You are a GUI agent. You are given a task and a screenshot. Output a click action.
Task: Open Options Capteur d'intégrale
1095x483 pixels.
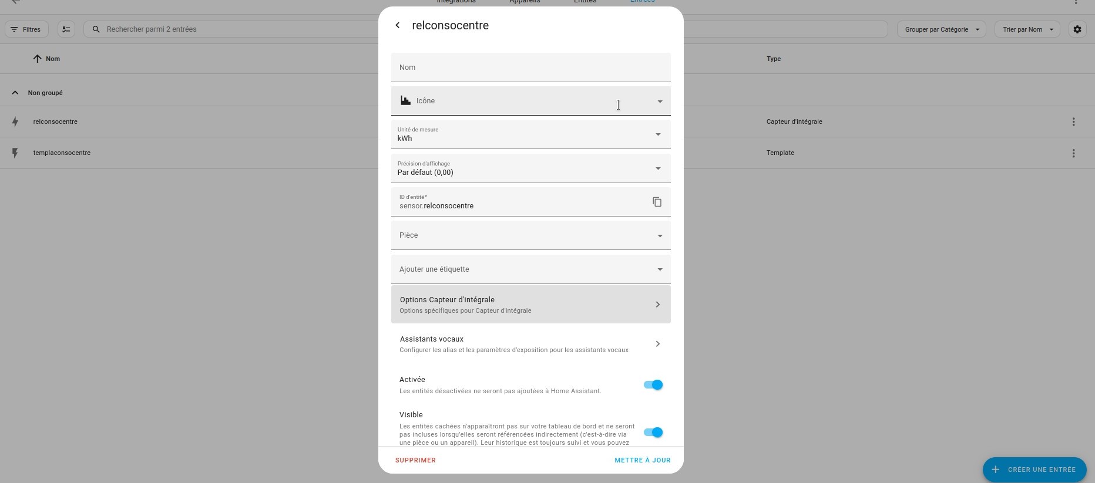pos(531,305)
